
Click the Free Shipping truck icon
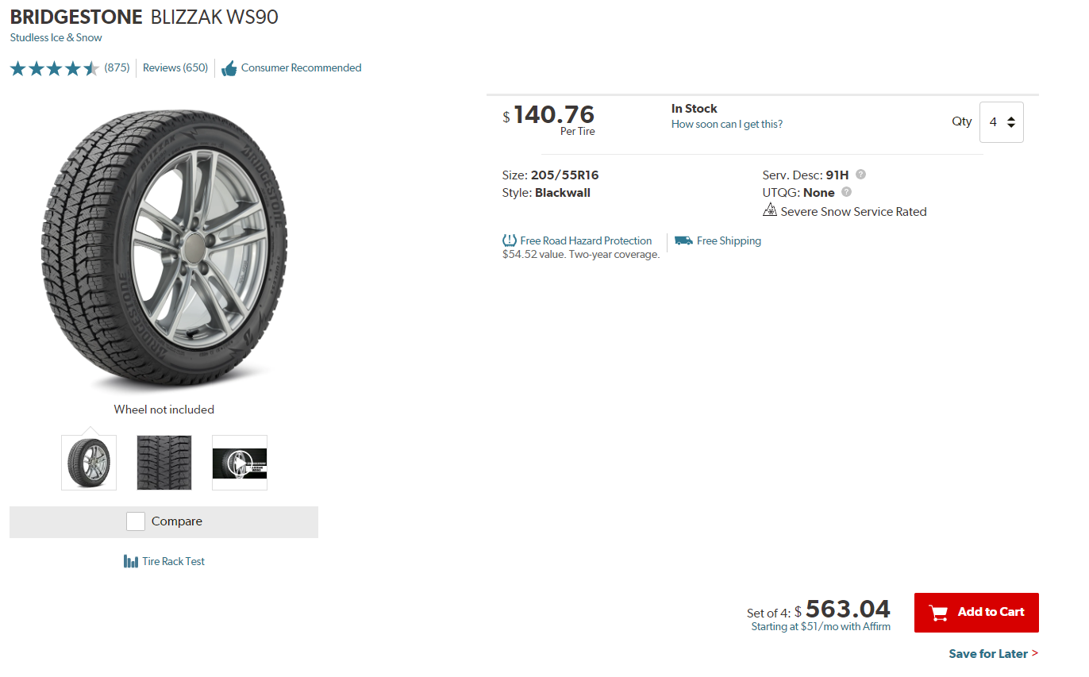tap(683, 240)
